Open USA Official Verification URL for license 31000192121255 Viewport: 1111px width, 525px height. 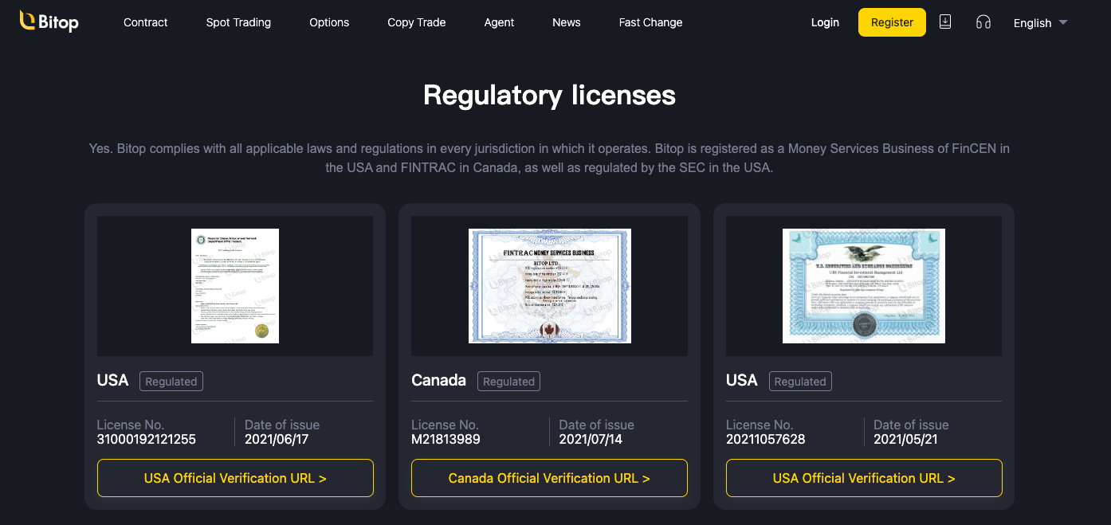click(x=235, y=478)
